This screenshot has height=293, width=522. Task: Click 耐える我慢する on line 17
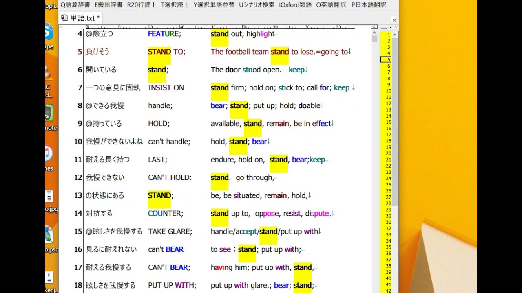[108, 267]
